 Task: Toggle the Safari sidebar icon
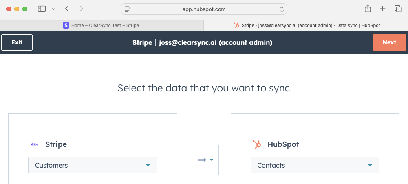click(x=42, y=9)
